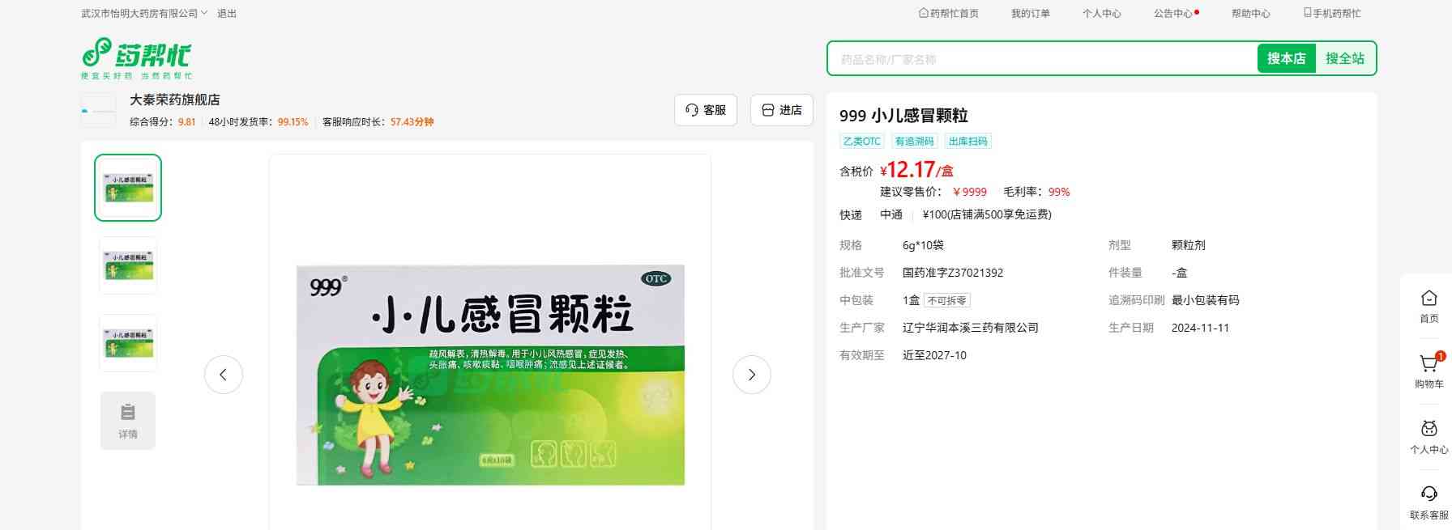Open 客服 customer service chat

pyautogui.click(x=705, y=110)
